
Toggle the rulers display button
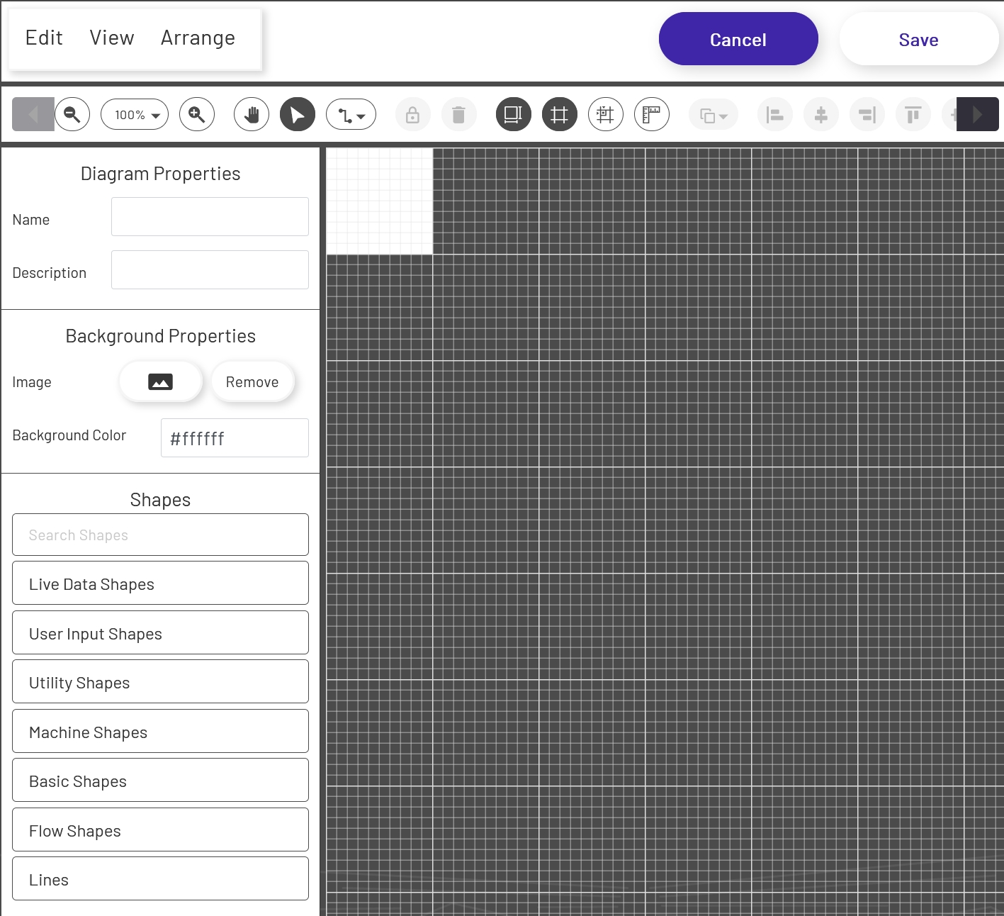point(652,114)
